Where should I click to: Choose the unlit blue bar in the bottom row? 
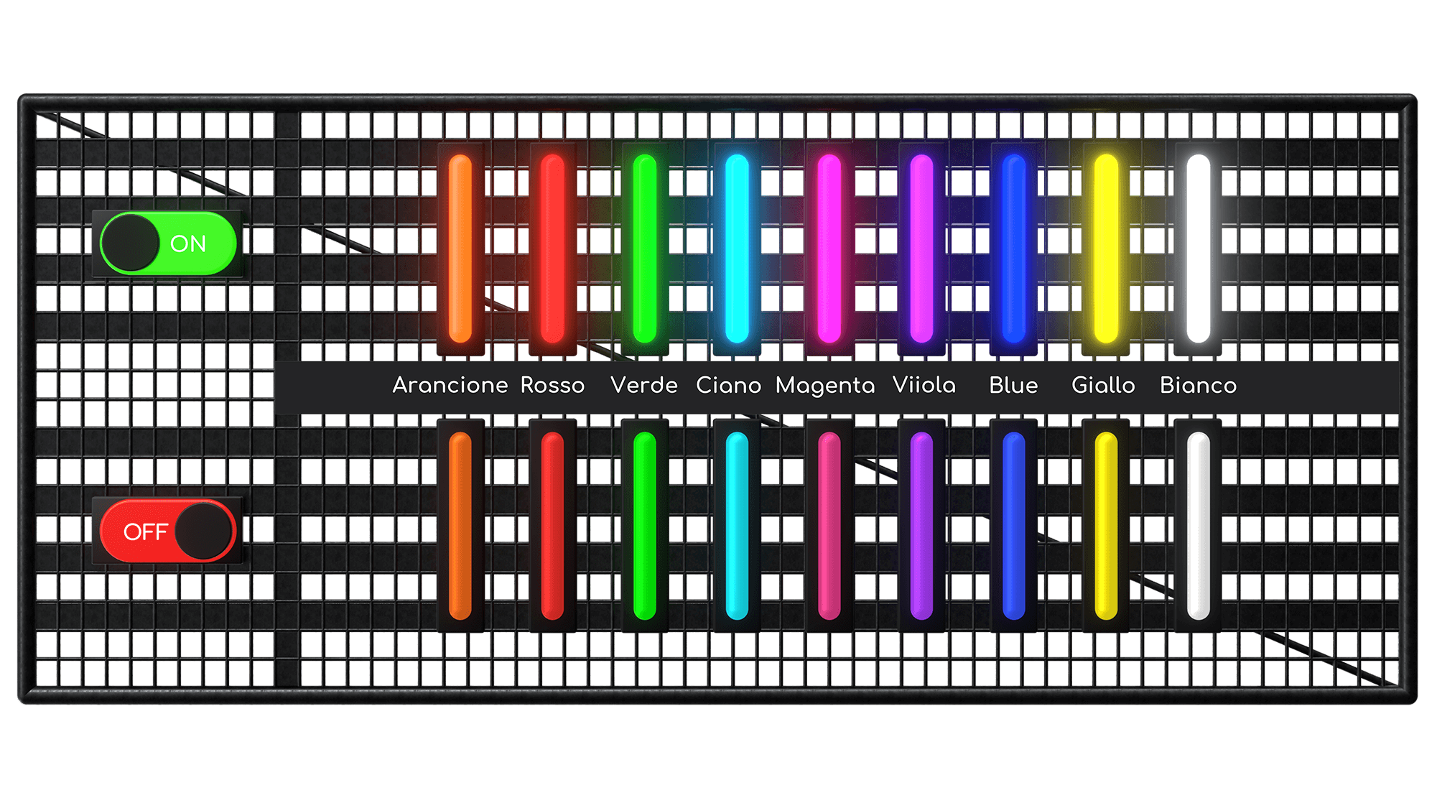[1013, 526]
